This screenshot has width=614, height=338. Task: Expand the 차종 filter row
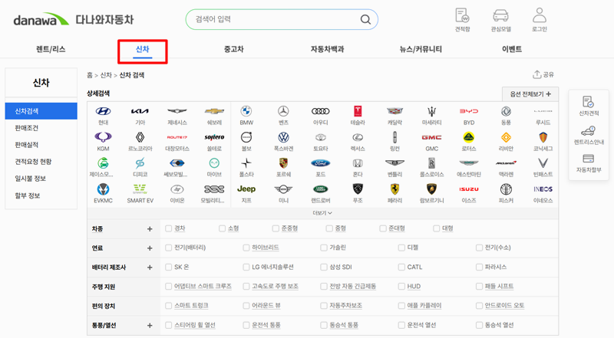[150, 229]
